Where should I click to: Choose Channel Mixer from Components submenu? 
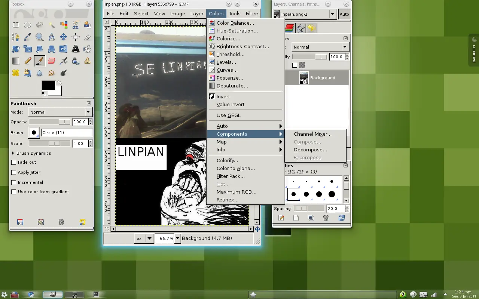315,134
